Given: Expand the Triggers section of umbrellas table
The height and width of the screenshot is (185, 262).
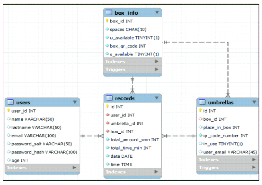Looking at the screenshot, I should click(x=254, y=168).
